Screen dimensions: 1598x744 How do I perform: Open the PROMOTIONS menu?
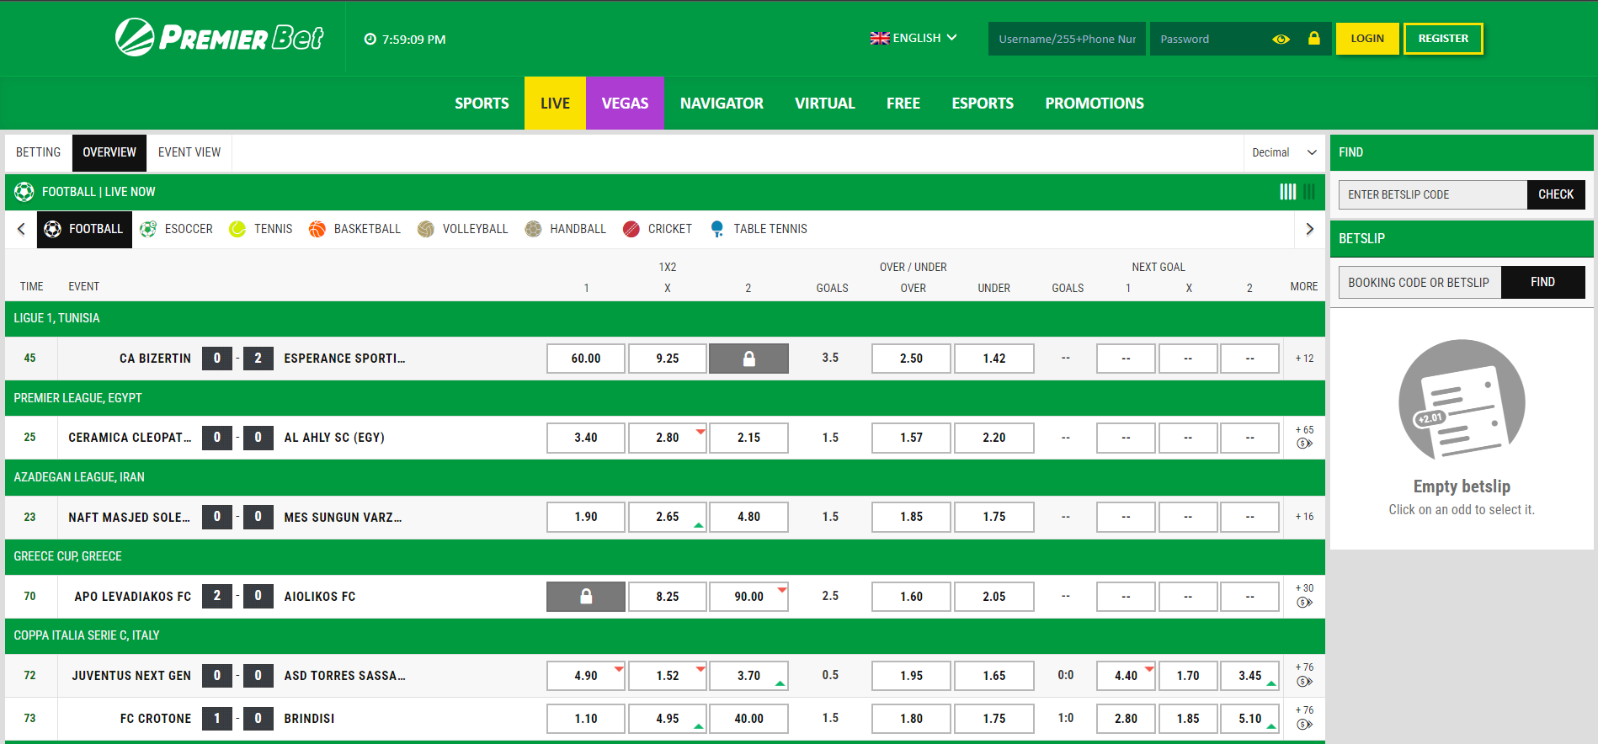tap(1095, 104)
